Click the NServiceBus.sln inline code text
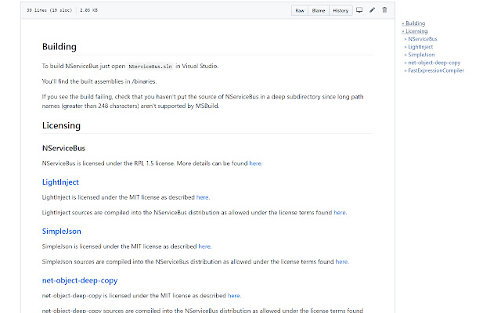501x313 pixels. (x=150, y=67)
